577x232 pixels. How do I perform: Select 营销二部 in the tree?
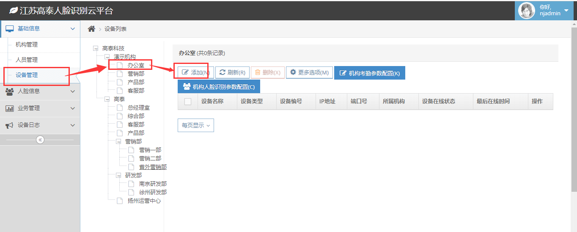tap(150, 158)
